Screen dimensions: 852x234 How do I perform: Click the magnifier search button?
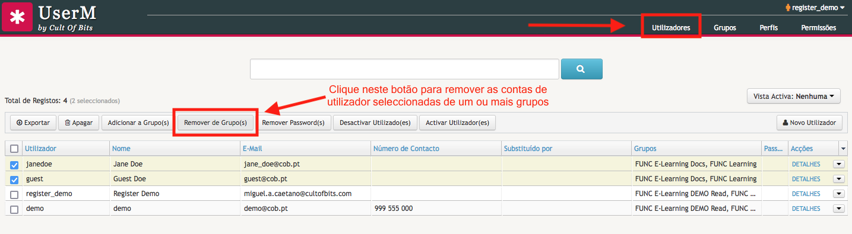581,69
